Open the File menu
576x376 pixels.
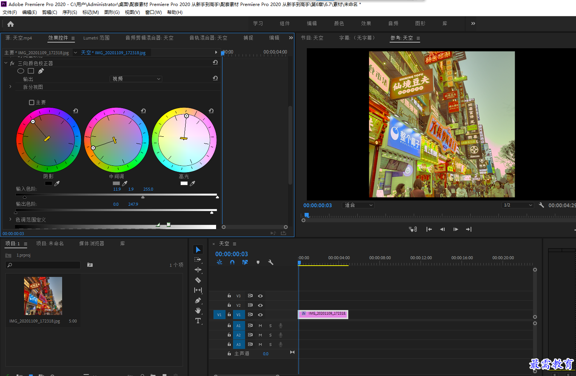(10, 12)
